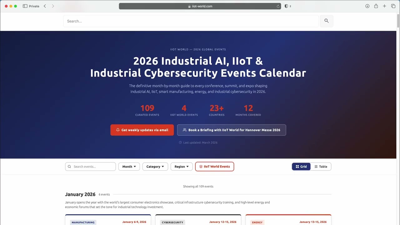Go back with the Safari back arrow
This screenshot has width=400, height=225.
coord(45,6)
